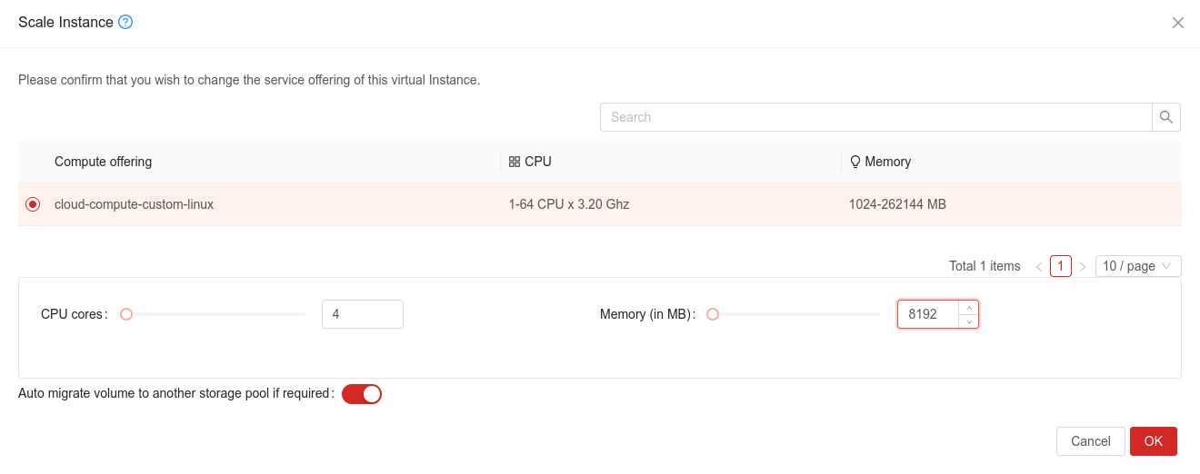The image size is (1200, 474).
Task: Click the CPU cores number field
Action: (x=362, y=314)
